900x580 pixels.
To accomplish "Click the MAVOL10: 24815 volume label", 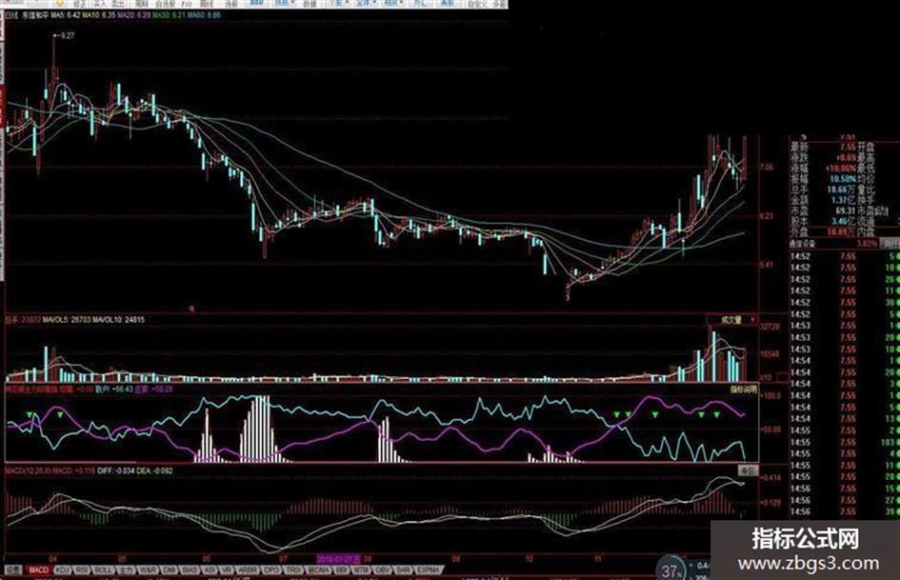I will (x=119, y=320).
